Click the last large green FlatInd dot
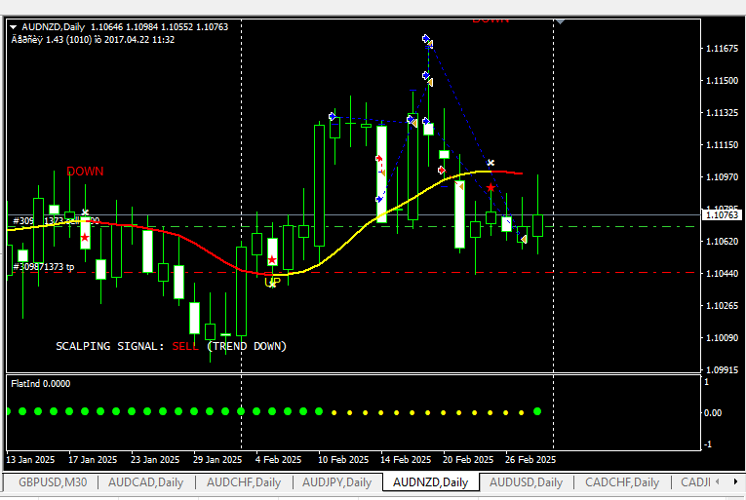 coord(537,411)
